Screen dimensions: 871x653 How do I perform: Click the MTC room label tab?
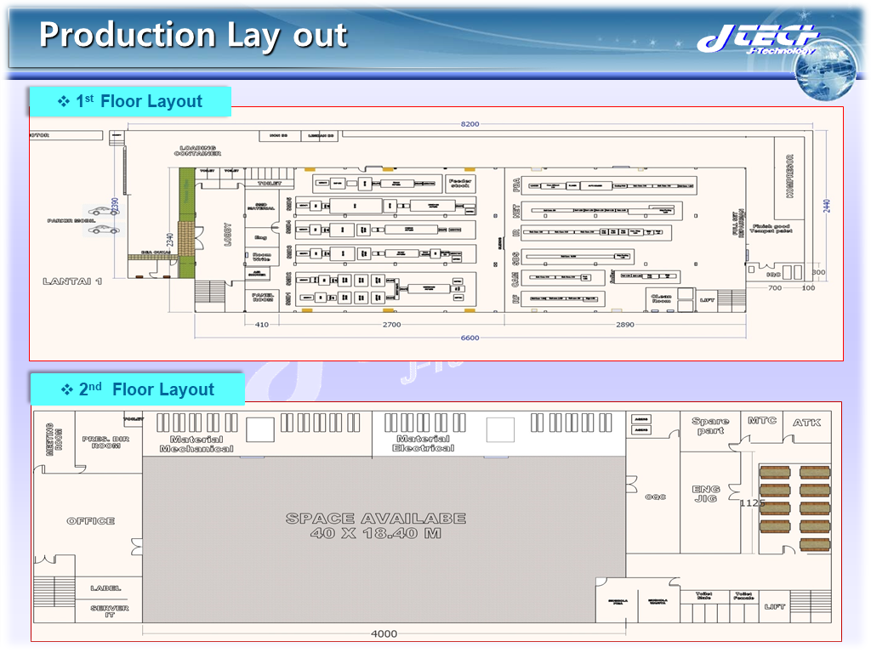[x=763, y=421]
